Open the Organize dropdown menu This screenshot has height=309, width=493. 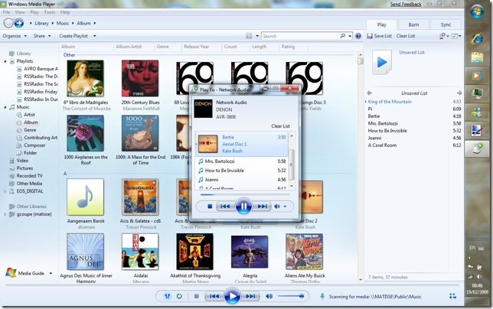coord(14,36)
